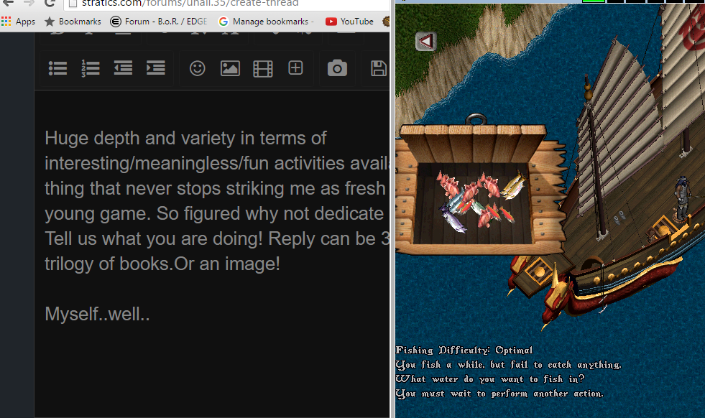705x418 pixels.
Task: Open the insert plus menu
Action: coord(295,68)
